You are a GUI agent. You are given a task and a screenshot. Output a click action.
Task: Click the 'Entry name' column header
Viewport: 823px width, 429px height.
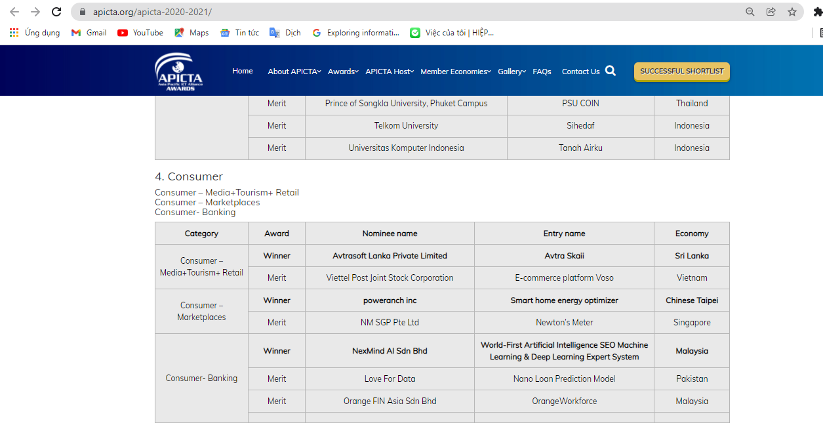click(565, 234)
